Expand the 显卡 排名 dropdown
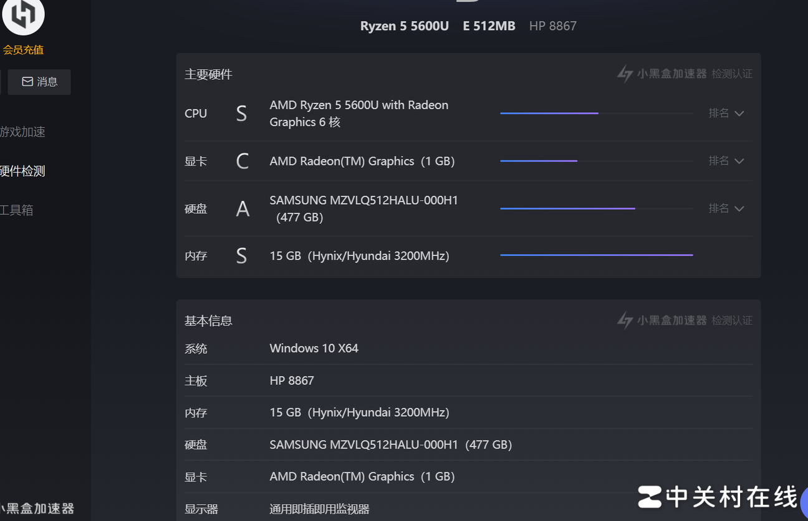Screen dimensions: 808x521 pos(726,161)
